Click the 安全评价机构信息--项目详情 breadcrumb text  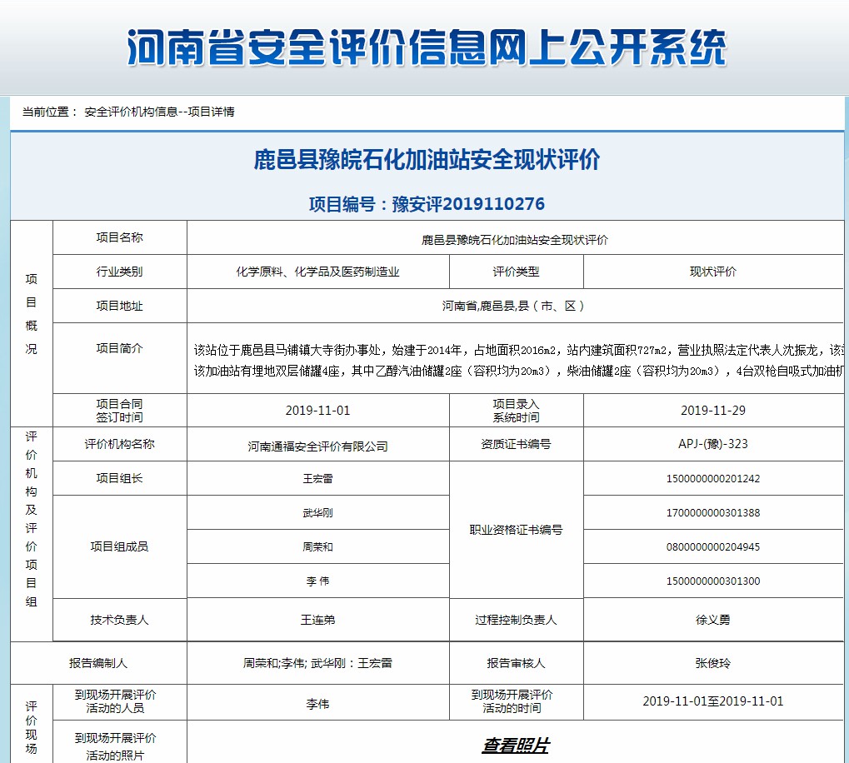point(159,112)
